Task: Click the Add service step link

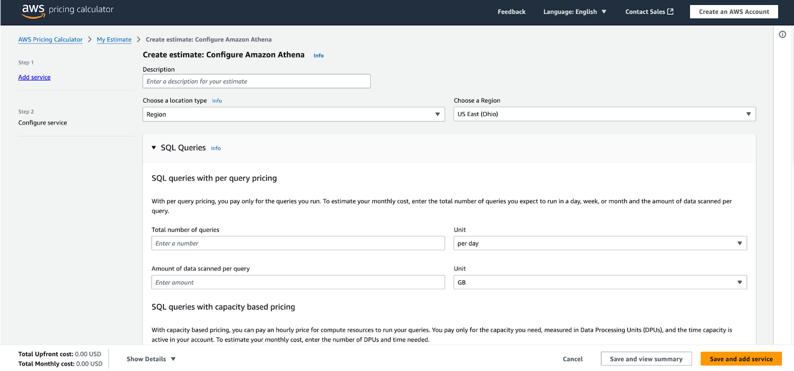Action: 34,77
